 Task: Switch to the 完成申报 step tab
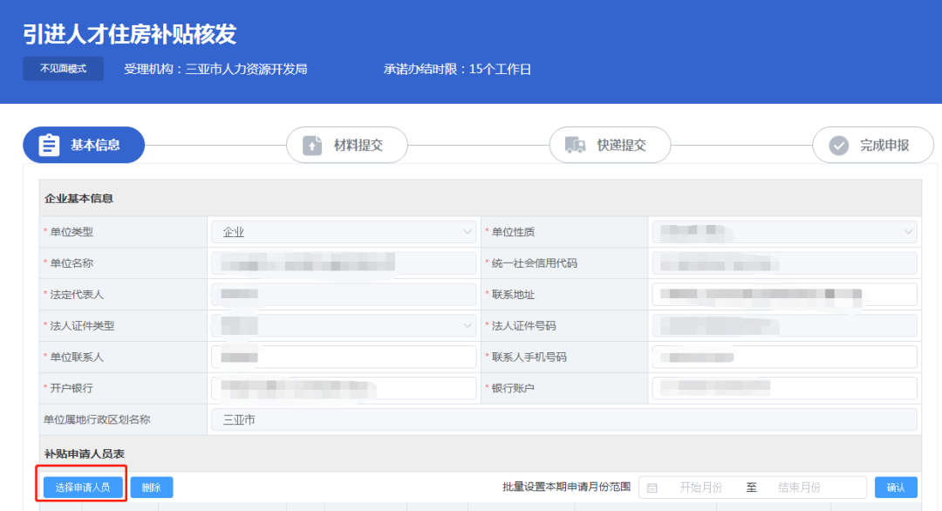coord(873,145)
